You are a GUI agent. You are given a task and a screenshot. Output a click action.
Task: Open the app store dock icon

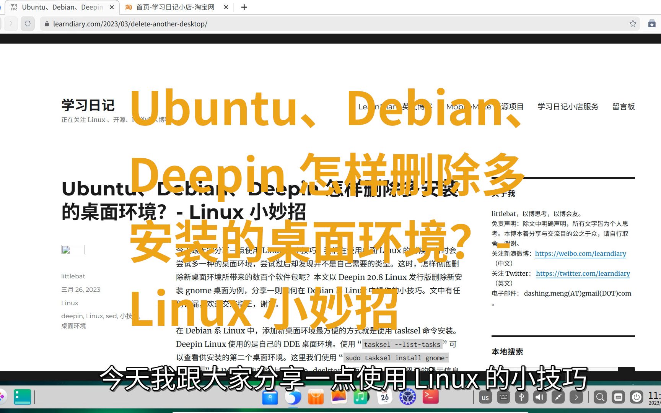[x=316, y=397]
